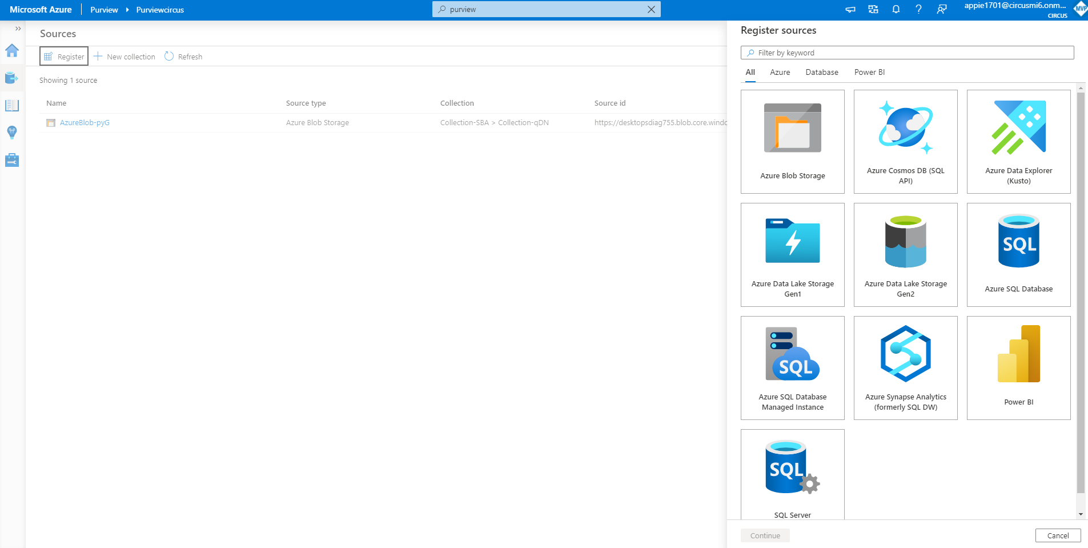Open the Home icon in left sidebar

(x=12, y=51)
